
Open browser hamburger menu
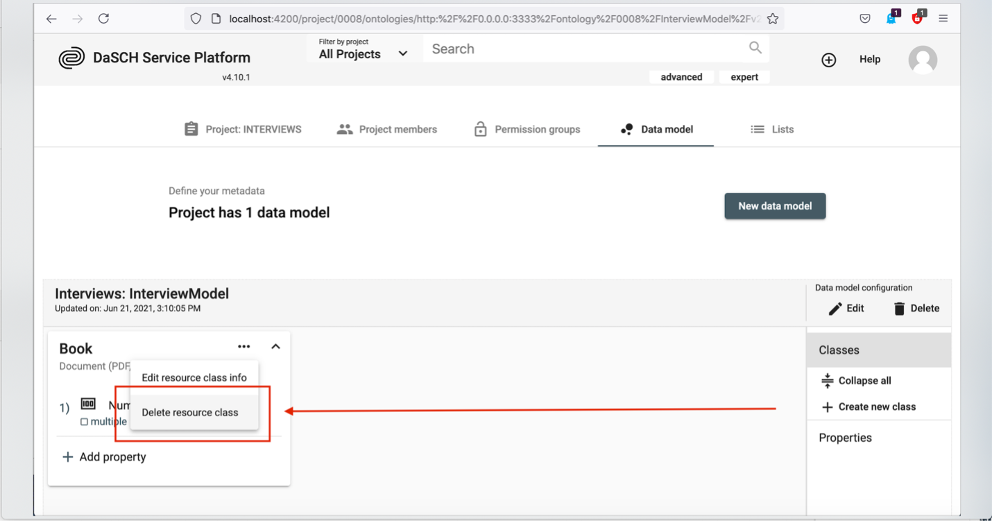[x=943, y=19]
